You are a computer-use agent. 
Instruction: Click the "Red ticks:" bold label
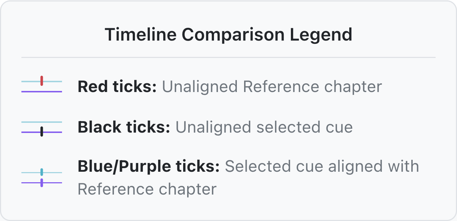point(117,87)
